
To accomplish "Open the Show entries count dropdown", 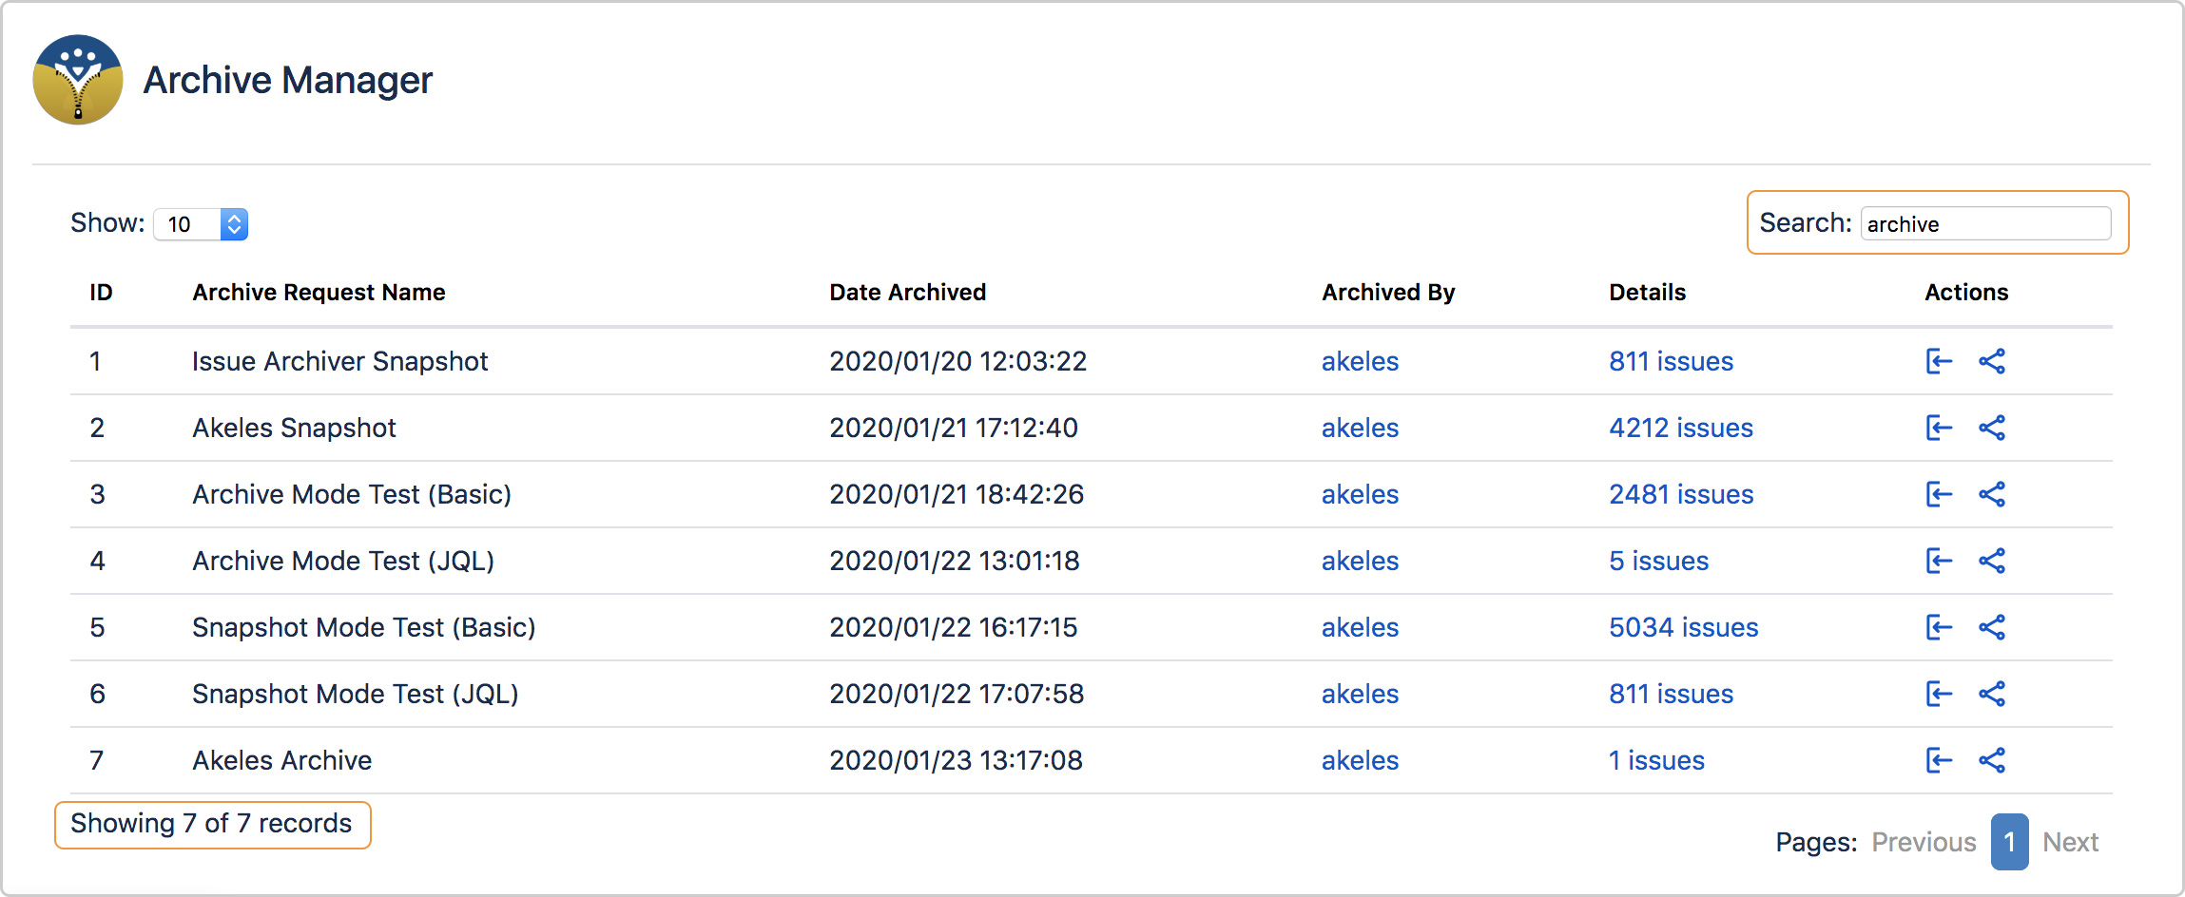I will pyautogui.click(x=200, y=223).
